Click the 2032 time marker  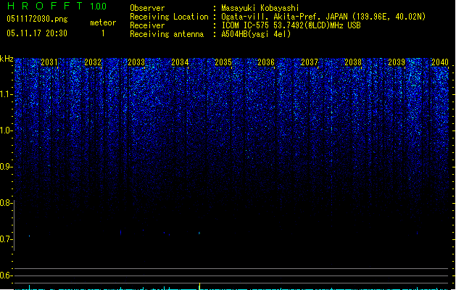[93, 62]
